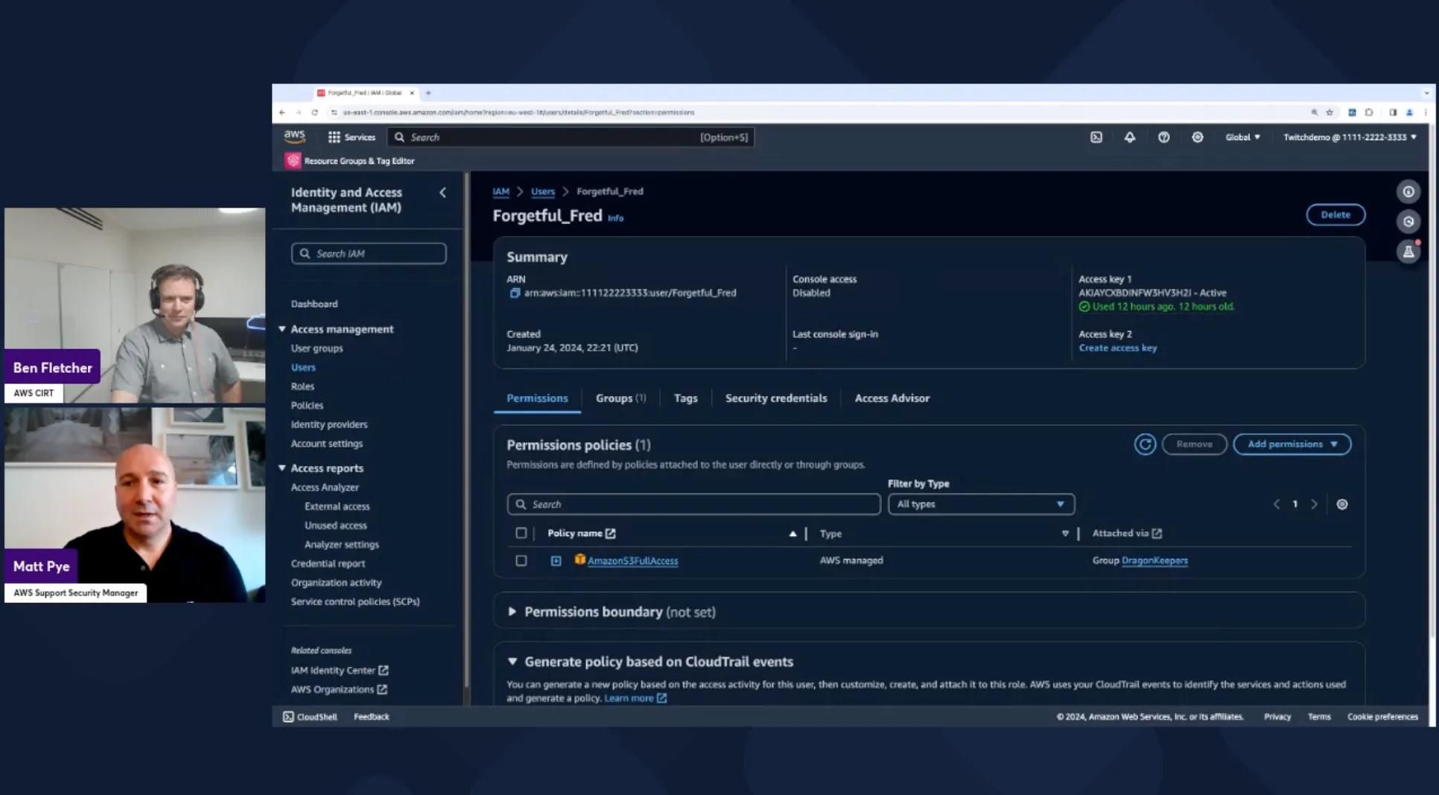Open Roles in IAM sidebar
1439x795 pixels.
point(302,386)
